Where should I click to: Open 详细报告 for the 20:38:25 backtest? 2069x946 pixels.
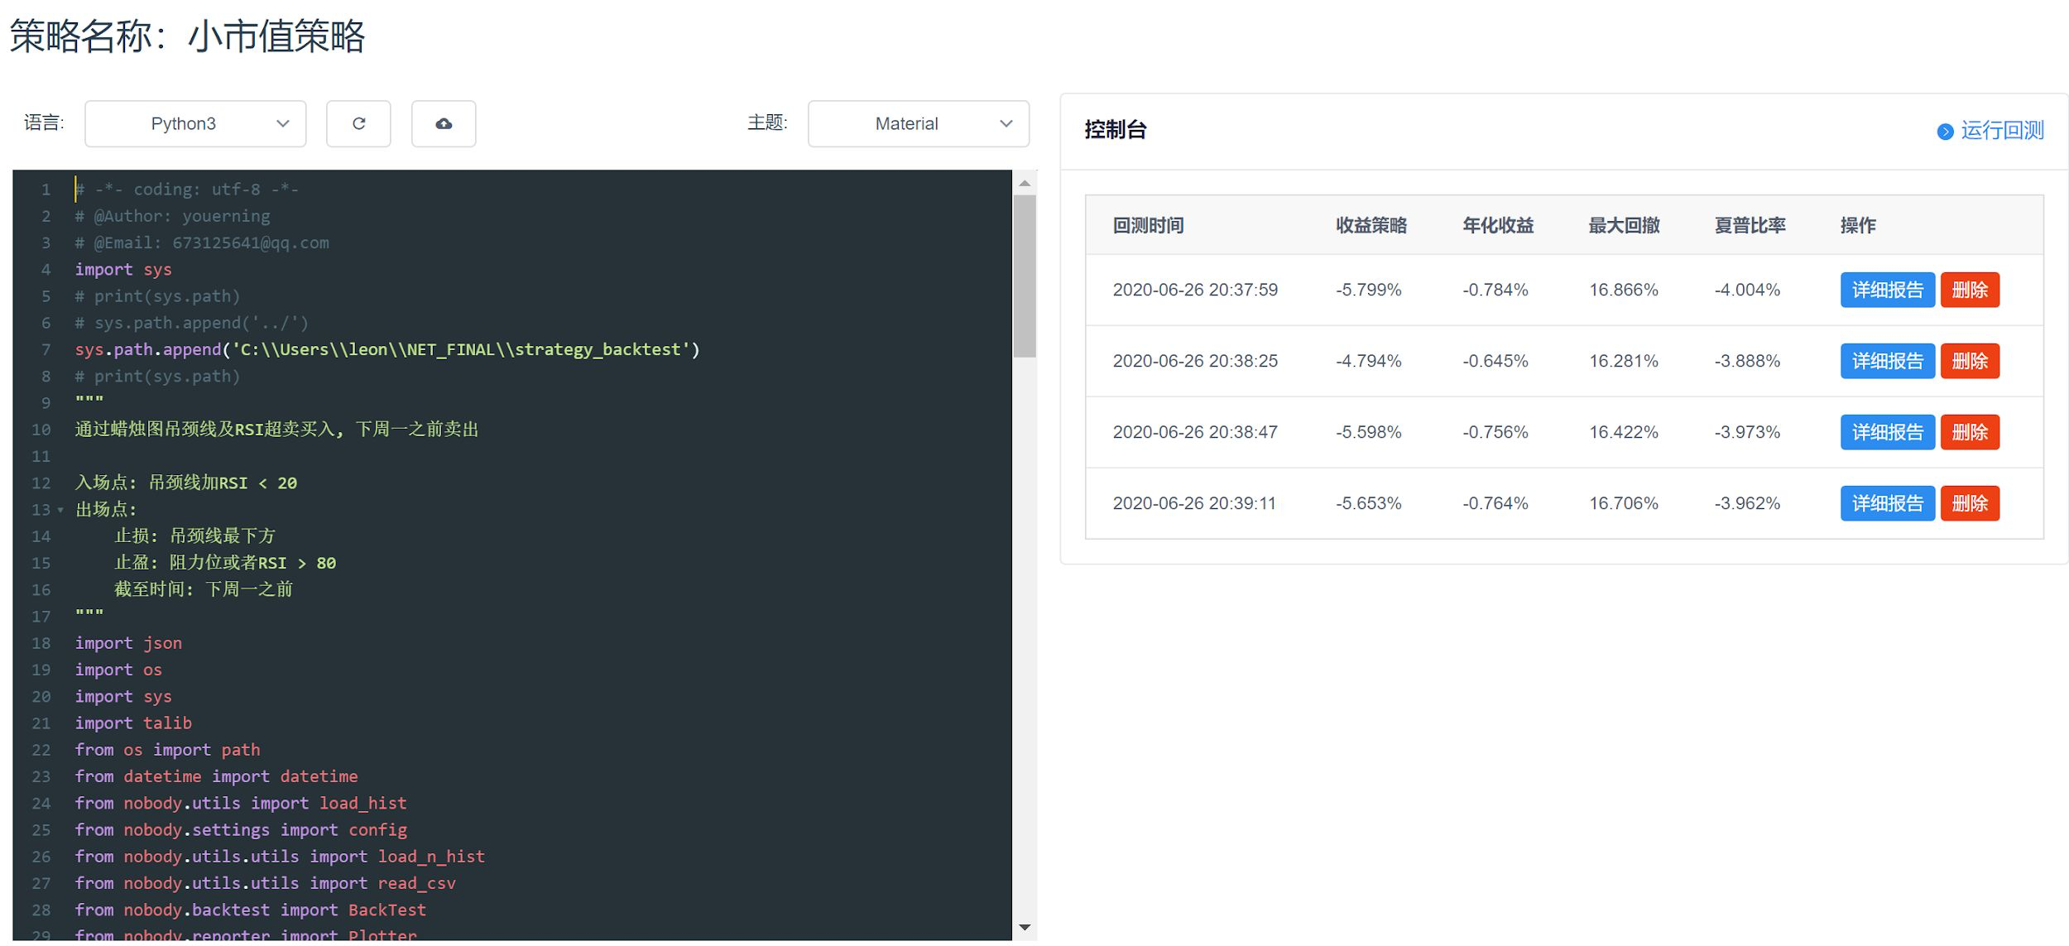point(1887,361)
